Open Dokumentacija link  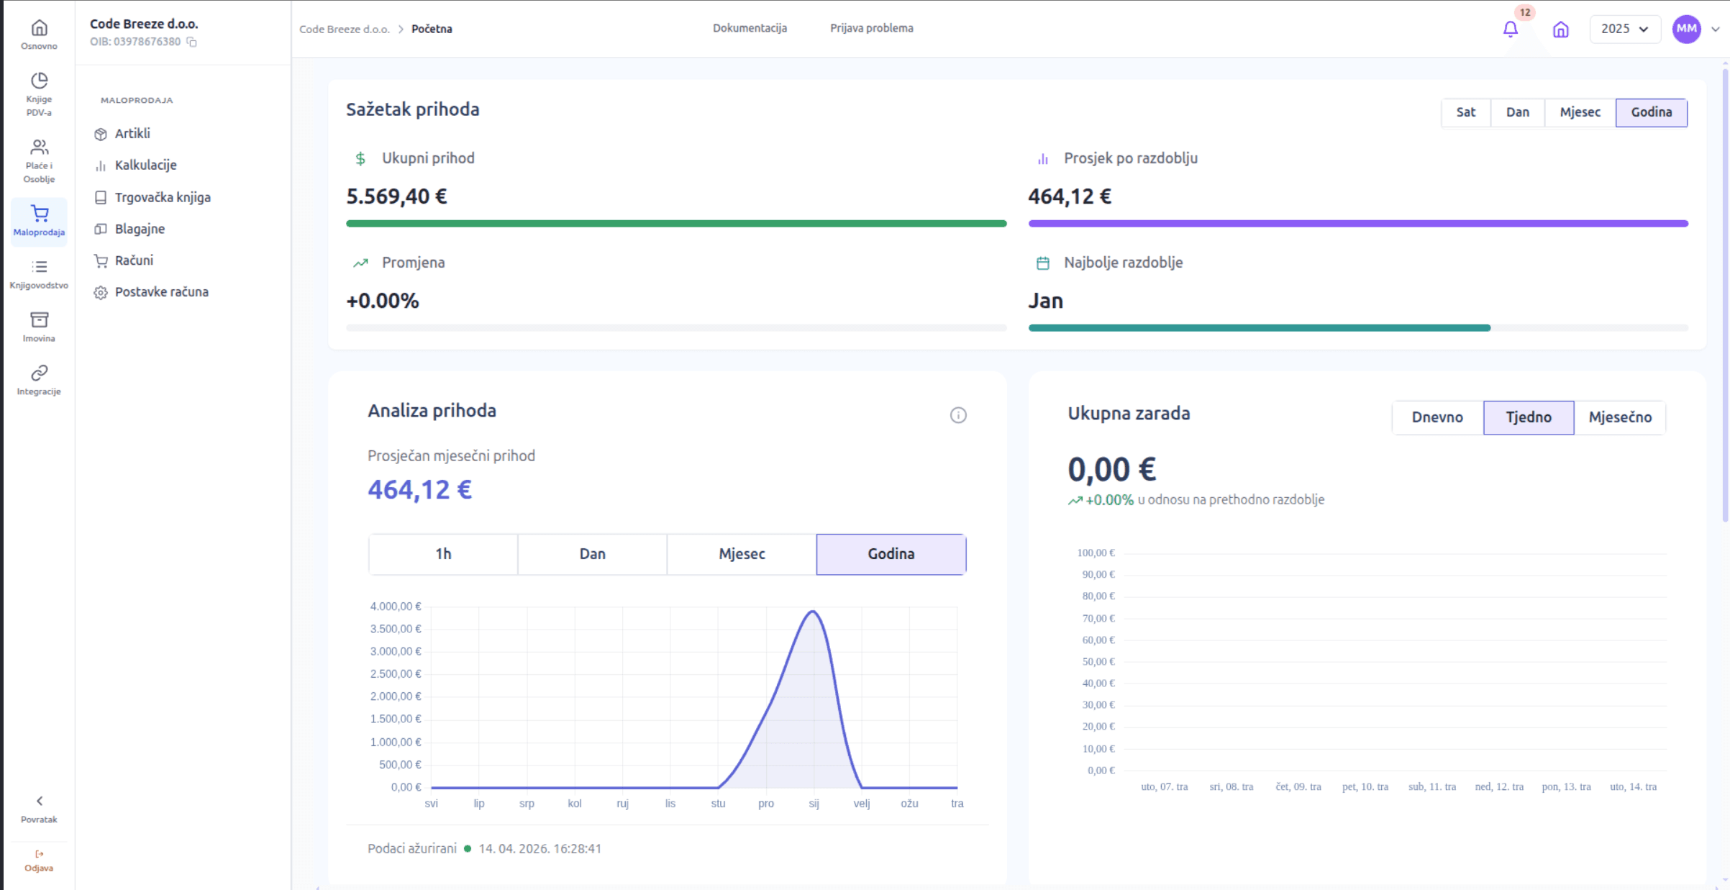coord(750,28)
